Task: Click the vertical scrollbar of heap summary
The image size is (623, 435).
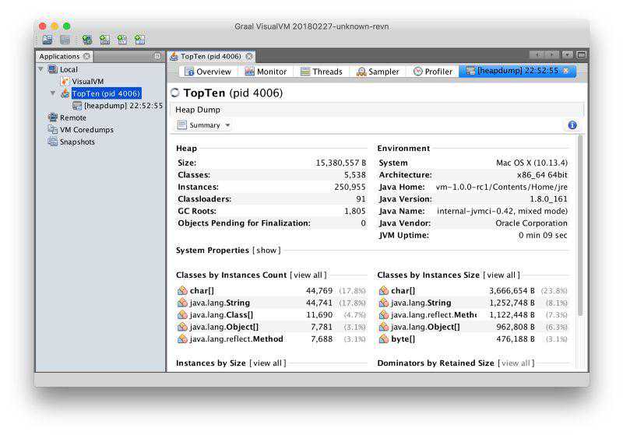Action: click(578, 233)
